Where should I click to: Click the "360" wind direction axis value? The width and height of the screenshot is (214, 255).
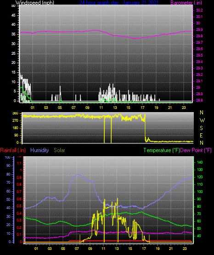(x=15, y=113)
